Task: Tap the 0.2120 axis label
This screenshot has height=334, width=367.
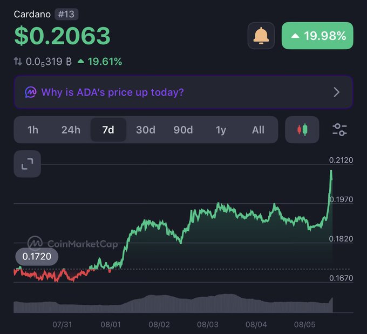Action: (x=341, y=160)
